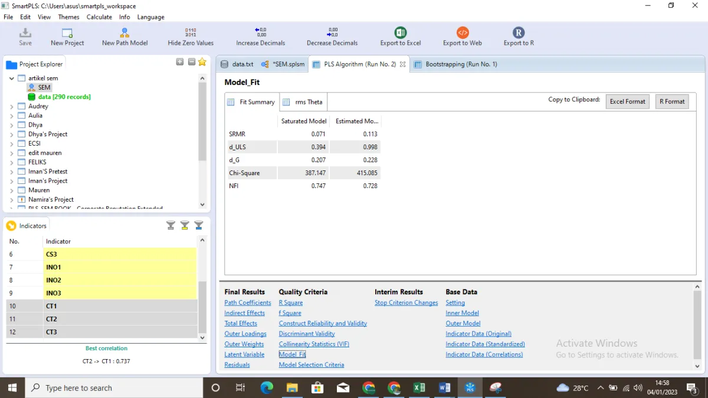The width and height of the screenshot is (708, 398).
Task: Open Discriminant Validity link
Action: click(307, 334)
